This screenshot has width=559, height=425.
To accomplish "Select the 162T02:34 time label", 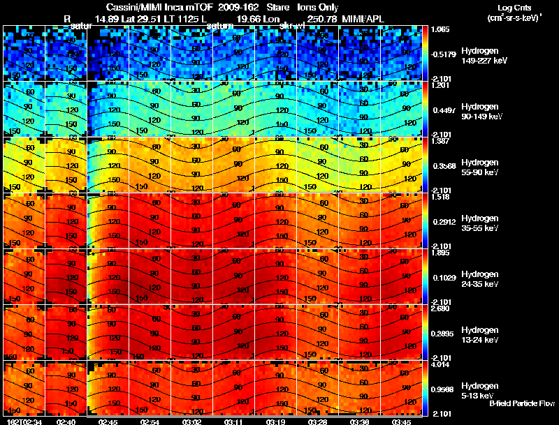I will tap(24, 422).
